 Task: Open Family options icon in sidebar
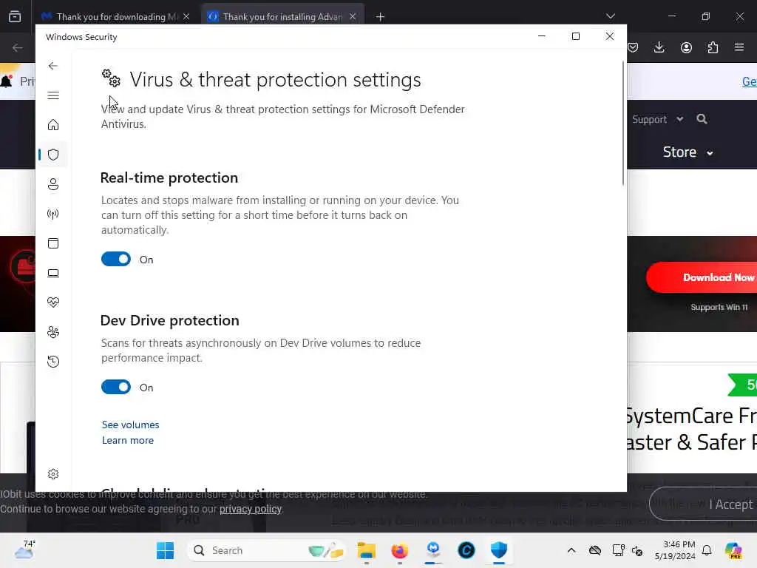click(53, 332)
